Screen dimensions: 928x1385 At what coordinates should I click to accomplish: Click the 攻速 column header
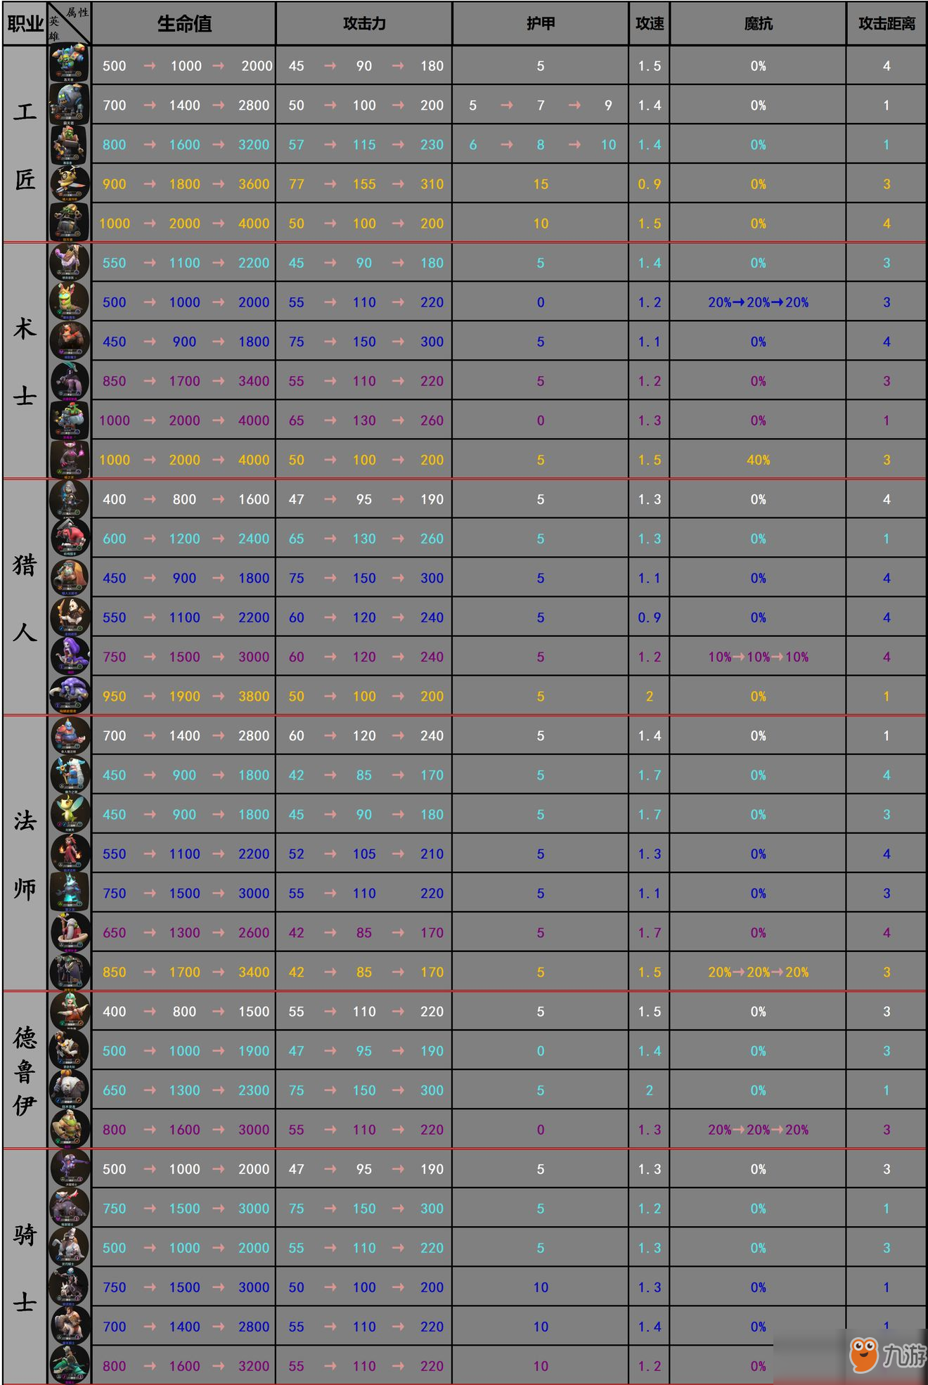pos(650,23)
